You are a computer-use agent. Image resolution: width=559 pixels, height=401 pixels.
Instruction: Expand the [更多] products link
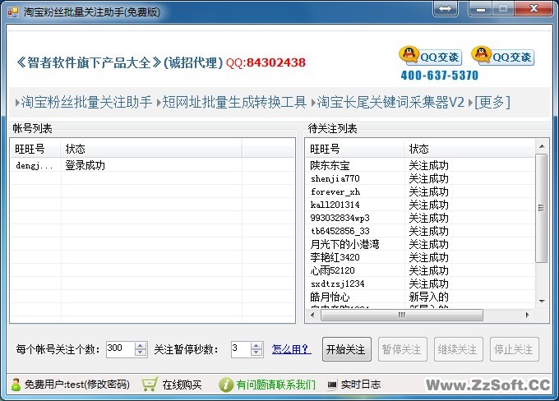coord(492,102)
